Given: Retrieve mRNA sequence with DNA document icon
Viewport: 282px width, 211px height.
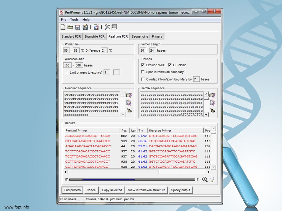Looking at the screenshot, I should click(x=212, y=103).
